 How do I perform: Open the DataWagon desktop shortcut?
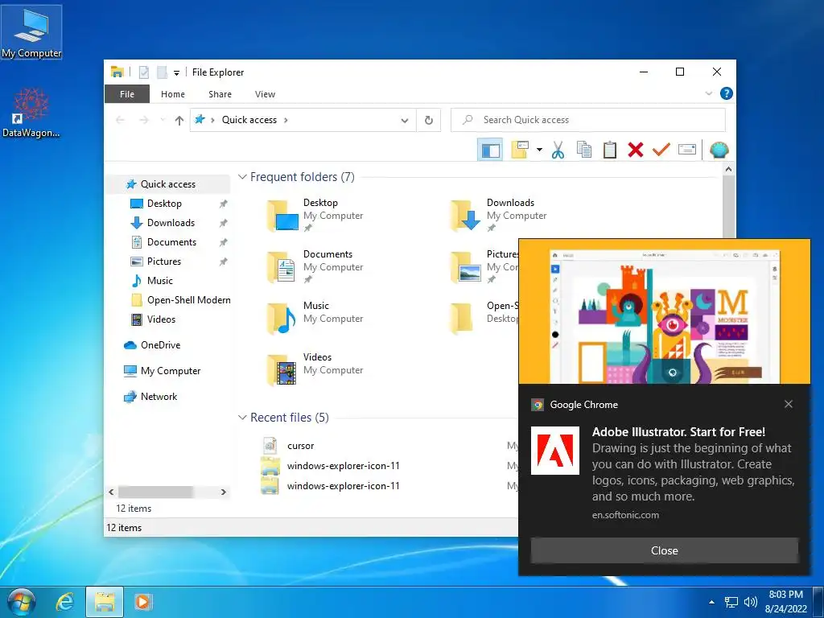coord(31,112)
